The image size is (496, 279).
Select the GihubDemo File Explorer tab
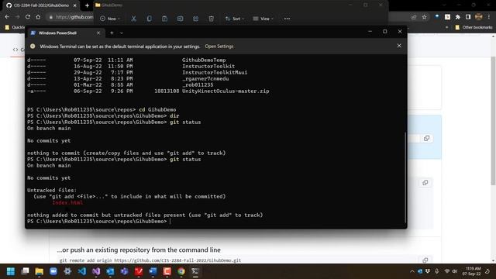[108, 5]
